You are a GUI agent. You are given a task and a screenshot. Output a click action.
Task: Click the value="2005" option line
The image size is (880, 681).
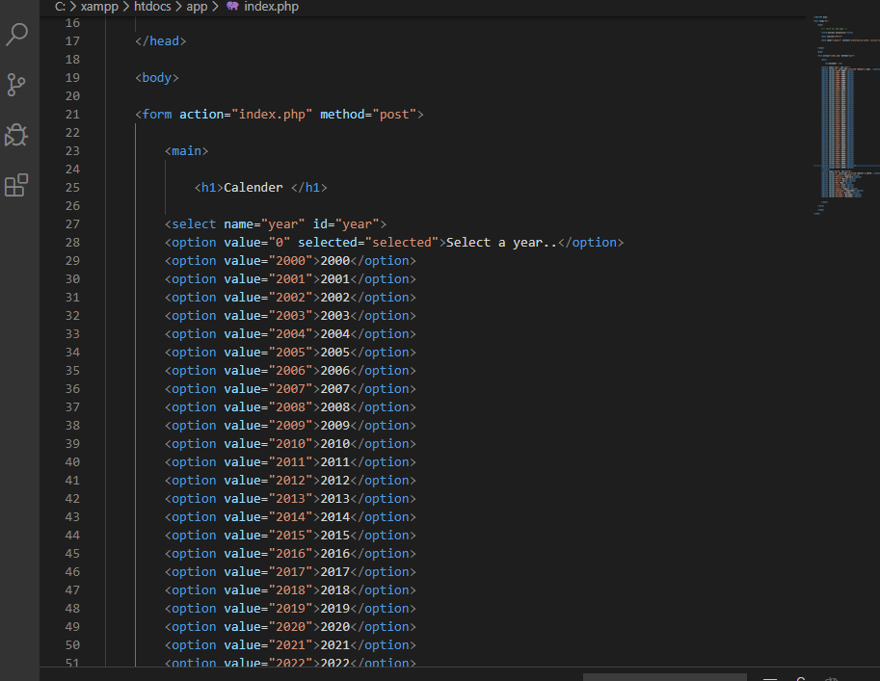(290, 353)
